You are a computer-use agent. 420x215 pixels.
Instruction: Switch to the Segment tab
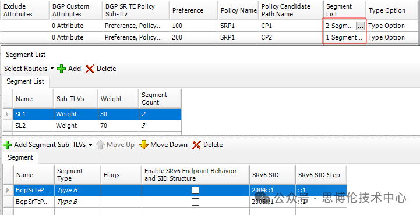pos(20,157)
